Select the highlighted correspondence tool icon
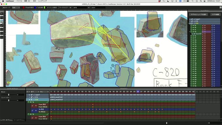The height and width of the screenshot is (125, 222). click(x=2, y=22)
